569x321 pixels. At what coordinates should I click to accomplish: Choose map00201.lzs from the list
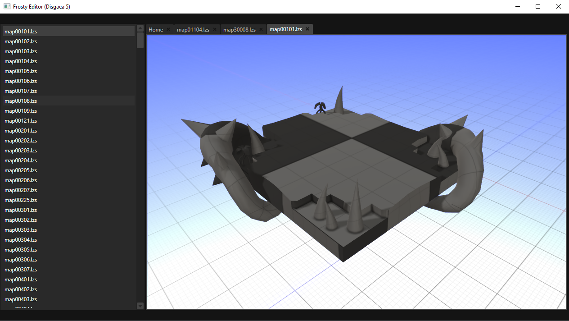pos(68,130)
